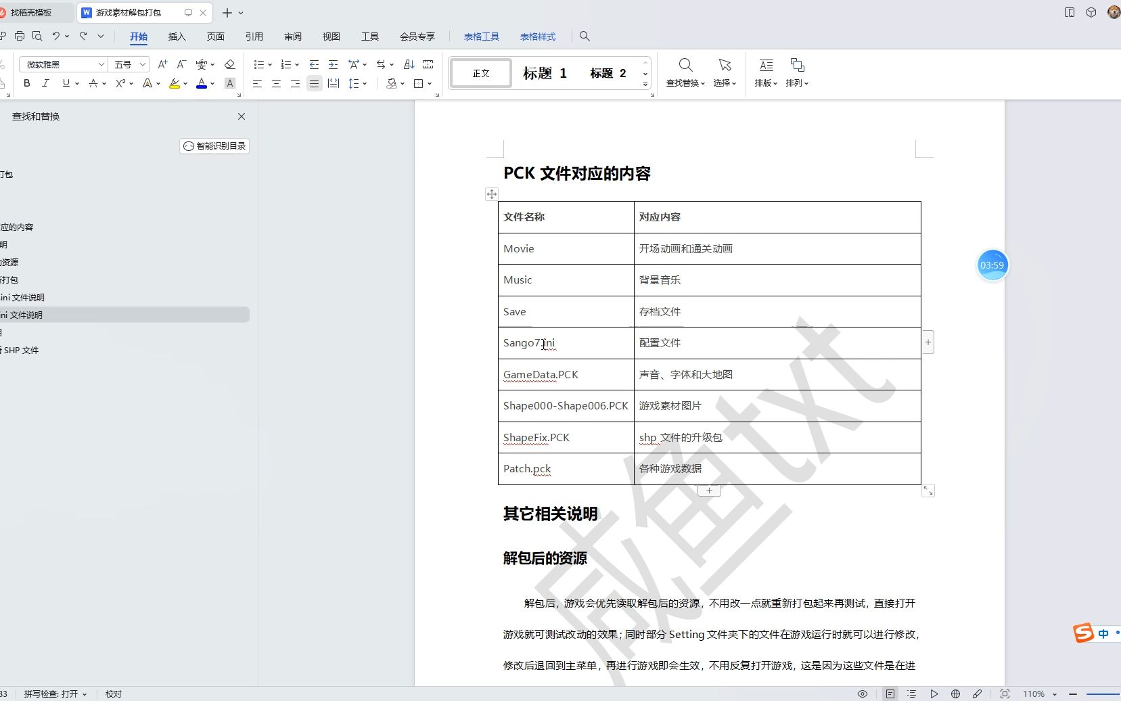Expand font color options
Image resolution: width=1121 pixels, height=701 pixels.
[x=212, y=84]
